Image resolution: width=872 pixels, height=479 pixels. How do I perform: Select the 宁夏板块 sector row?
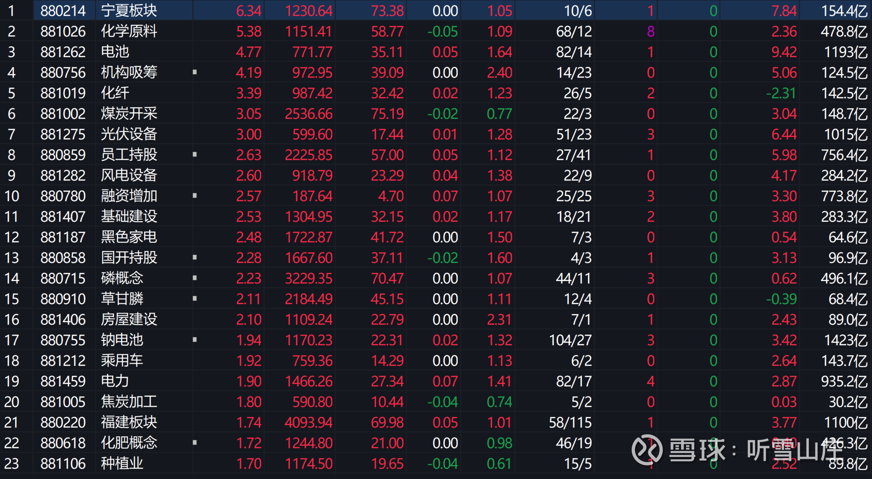click(x=129, y=10)
